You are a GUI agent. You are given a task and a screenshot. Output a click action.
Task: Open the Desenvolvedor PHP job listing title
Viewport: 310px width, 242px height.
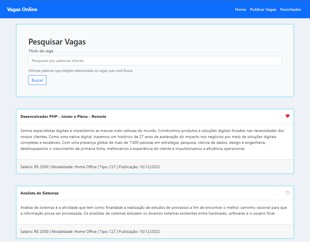click(63, 116)
